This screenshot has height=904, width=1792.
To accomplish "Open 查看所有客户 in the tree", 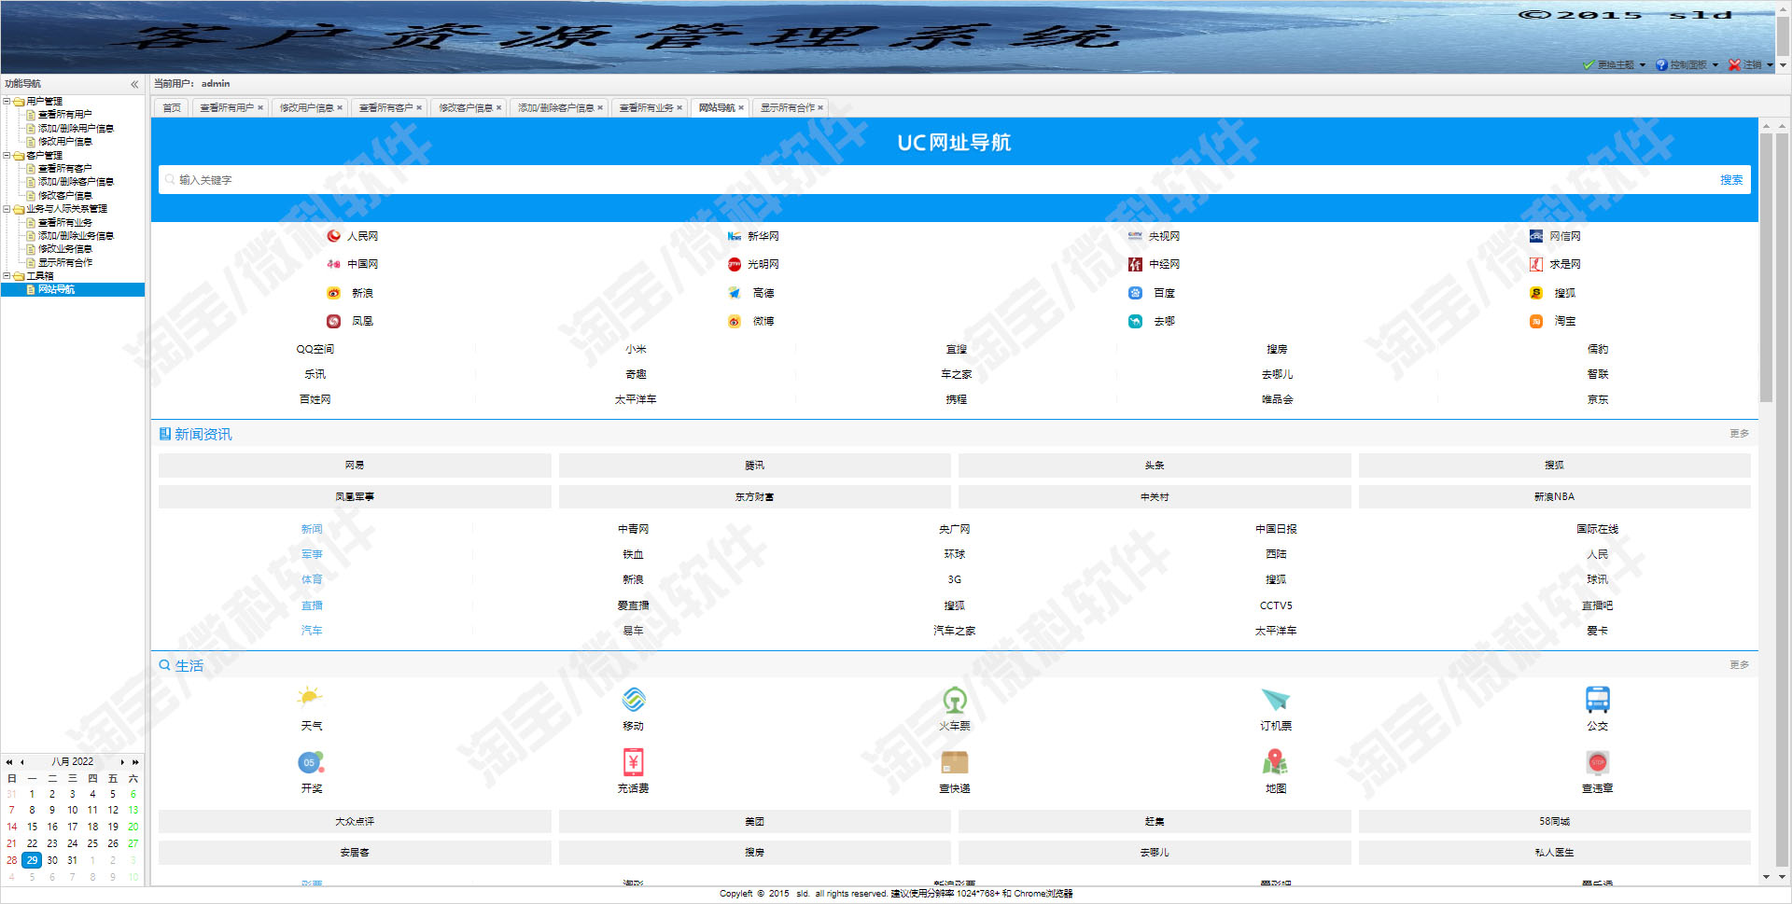I will 64,169.
